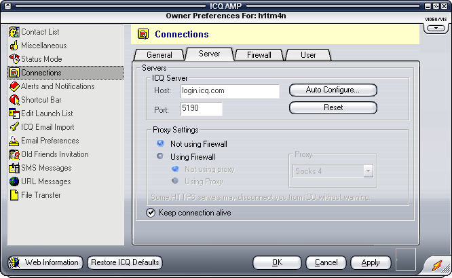Open Miscellaneous preferences label

44,46
